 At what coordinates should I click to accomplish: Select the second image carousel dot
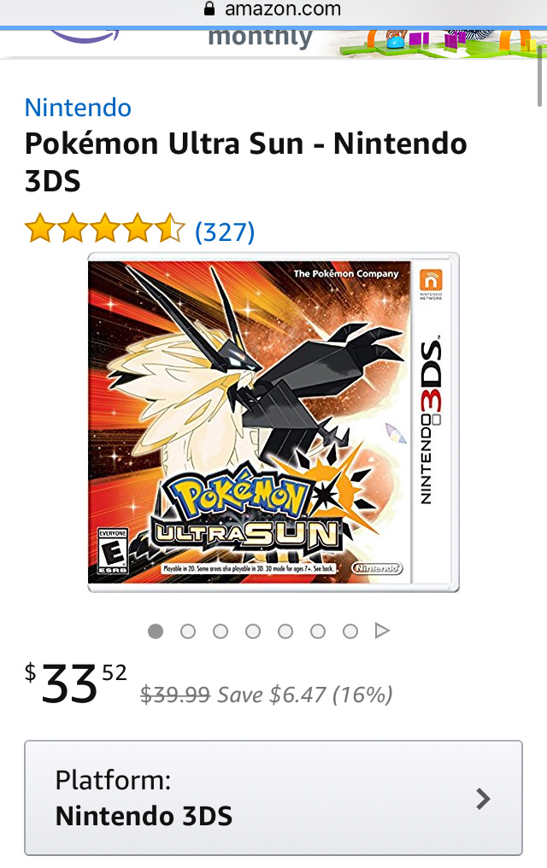(188, 631)
